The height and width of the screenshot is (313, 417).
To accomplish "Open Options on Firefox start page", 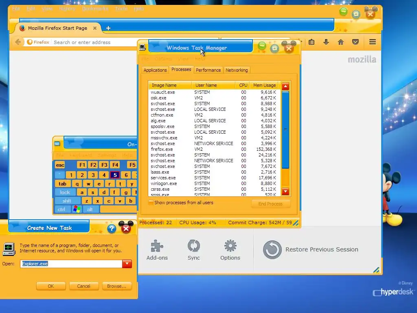I will coord(230,250).
